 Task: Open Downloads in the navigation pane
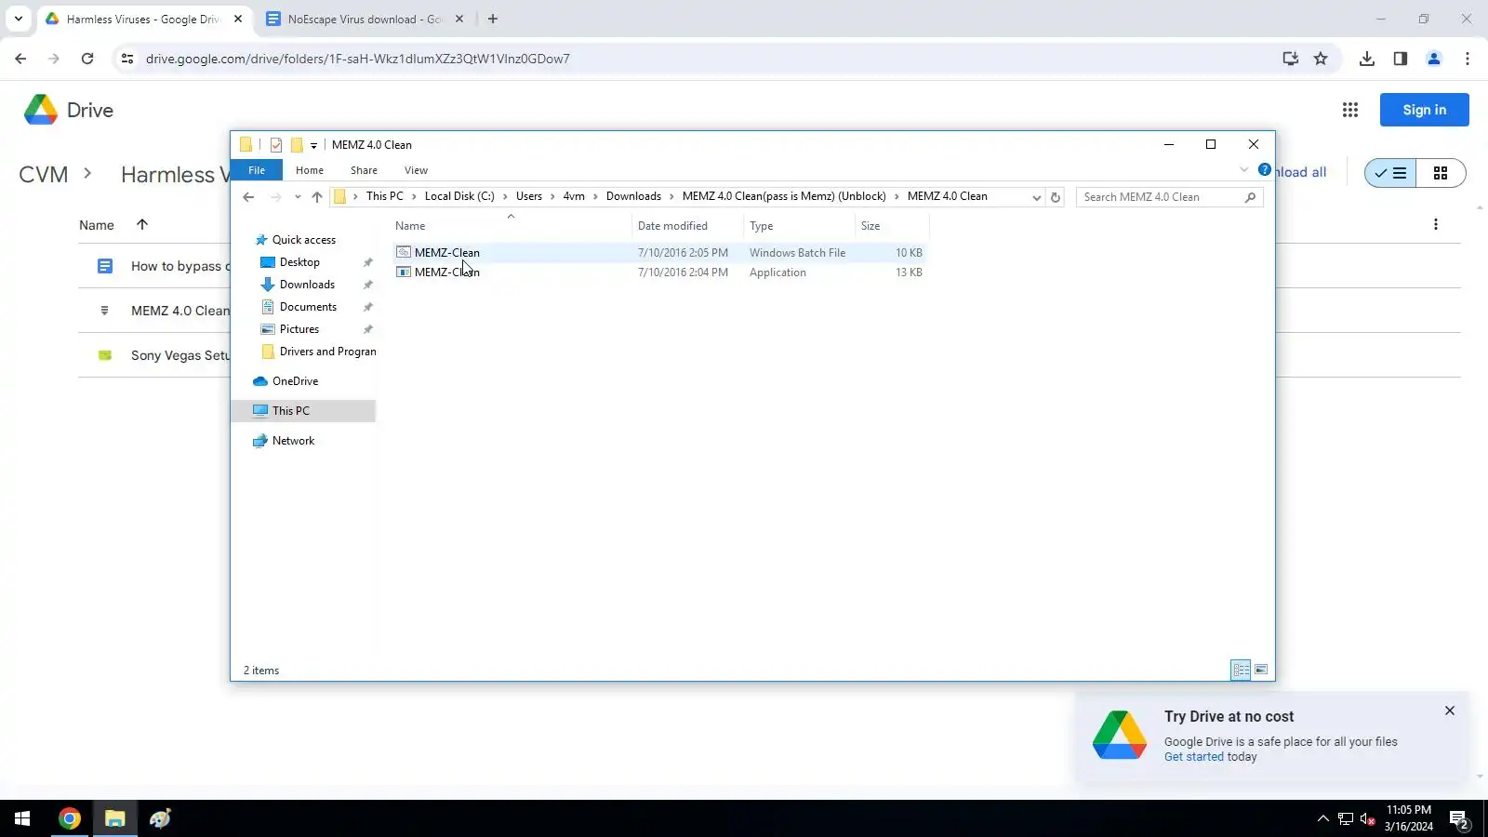pyautogui.click(x=307, y=285)
